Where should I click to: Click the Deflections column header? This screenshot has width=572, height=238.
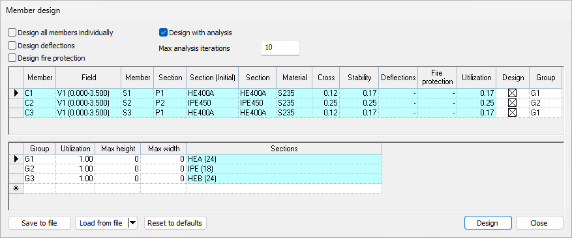pyautogui.click(x=399, y=78)
